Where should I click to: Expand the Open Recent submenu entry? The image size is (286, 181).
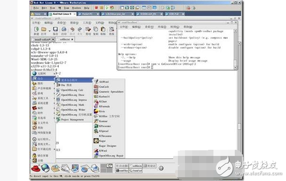coord(44,149)
